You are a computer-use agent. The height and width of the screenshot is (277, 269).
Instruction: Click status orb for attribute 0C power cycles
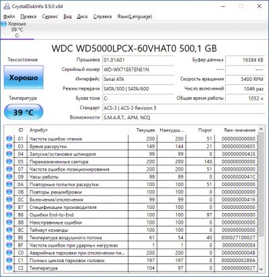tap(9, 199)
